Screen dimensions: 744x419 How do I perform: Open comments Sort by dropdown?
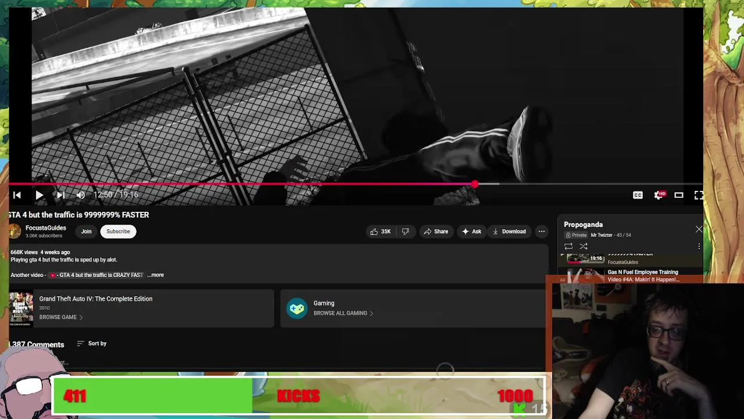pyautogui.click(x=92, y=343)
